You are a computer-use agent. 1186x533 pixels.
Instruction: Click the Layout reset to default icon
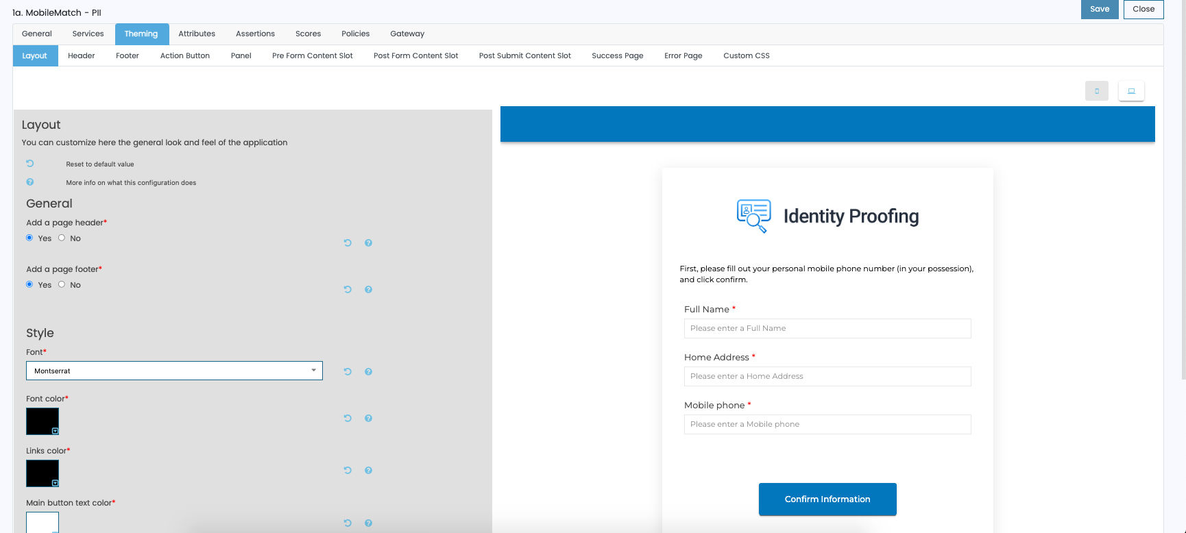[30, 164]
